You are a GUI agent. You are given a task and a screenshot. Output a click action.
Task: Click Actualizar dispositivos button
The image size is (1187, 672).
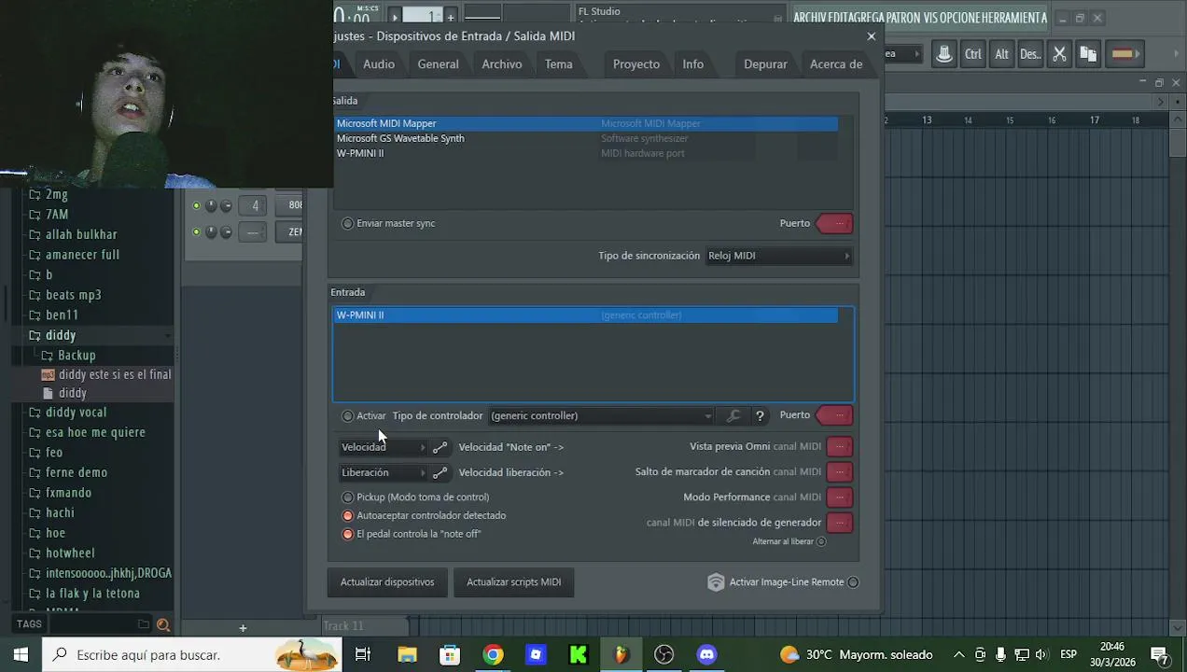pyautogui.click(x=387, y=582)
